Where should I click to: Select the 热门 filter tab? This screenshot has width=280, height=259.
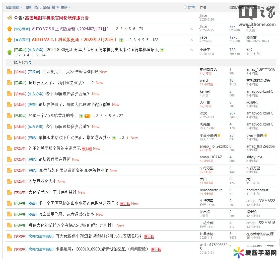point(38,7)
